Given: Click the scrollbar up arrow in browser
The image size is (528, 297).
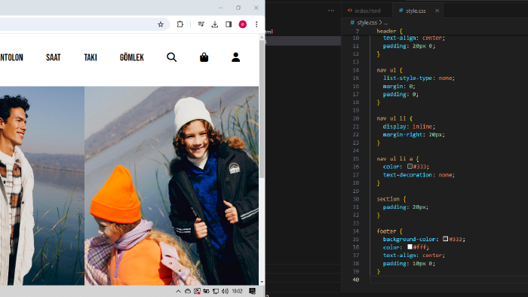Looking at the screenshot, I should click(x=262, y=38).
